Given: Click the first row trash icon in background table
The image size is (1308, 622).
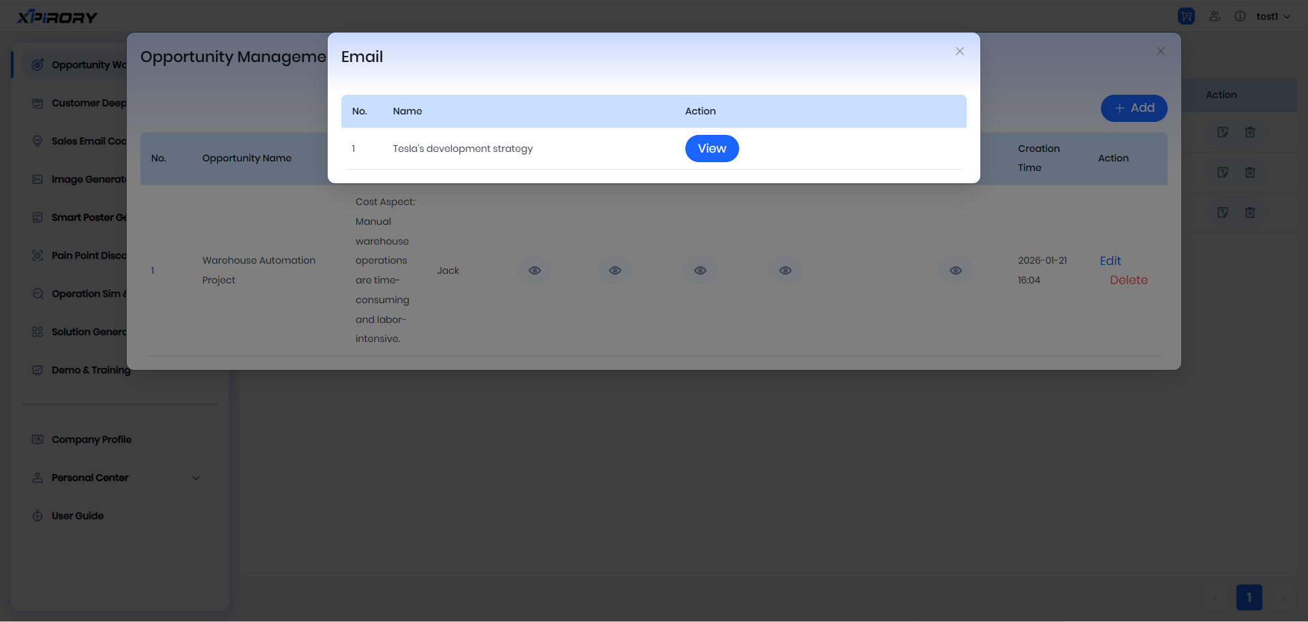Looking at the screenshot, I should [x=1250, y=132].
